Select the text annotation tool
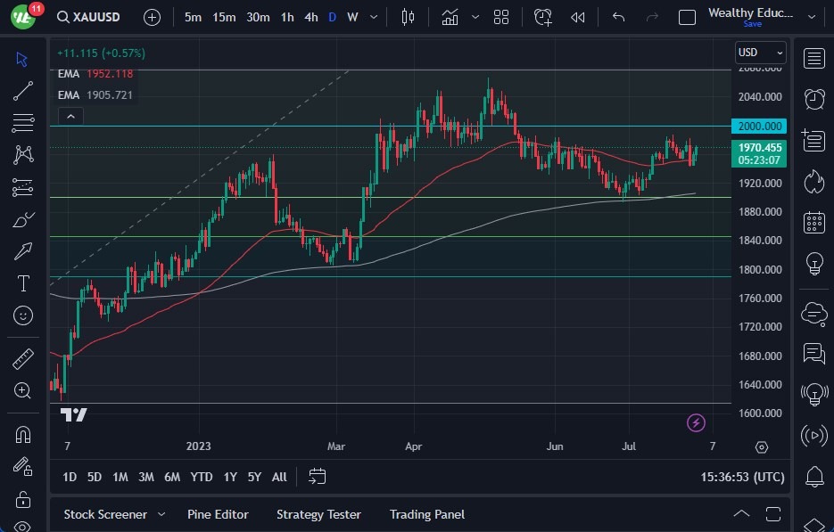834x532 pixels. click(x=23, y=283)
